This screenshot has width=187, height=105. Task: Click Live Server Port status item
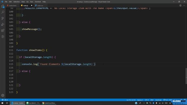pyautogui.click(x=167, y=100)
